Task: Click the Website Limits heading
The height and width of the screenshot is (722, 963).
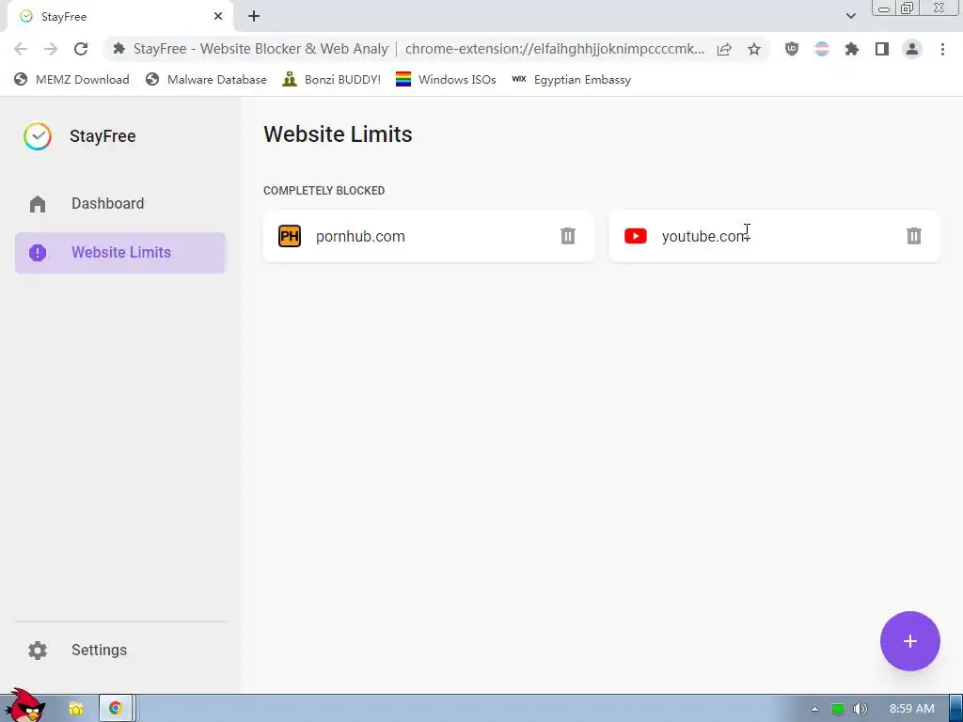Action: (338, 134)
